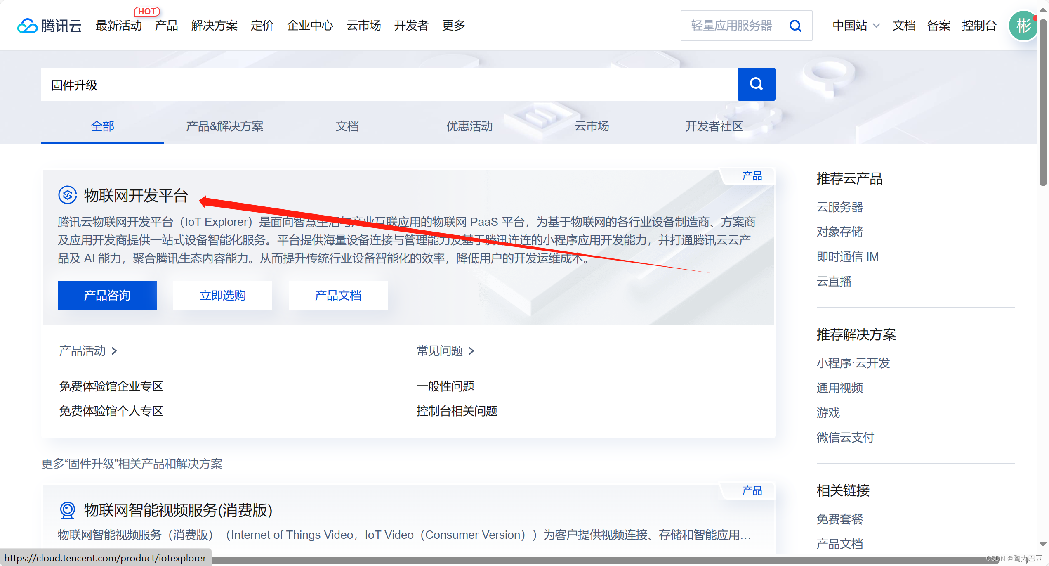Expand the 中国站 region dropdown
The width and height of the screenshot is (1049, 566).
856,26
